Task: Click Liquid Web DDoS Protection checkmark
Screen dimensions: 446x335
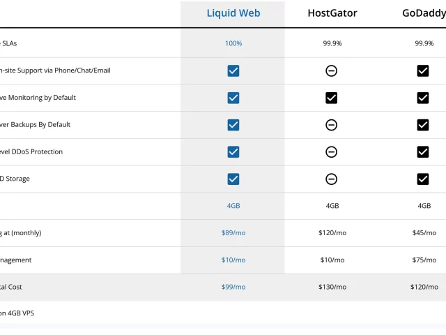Action: 233,152
